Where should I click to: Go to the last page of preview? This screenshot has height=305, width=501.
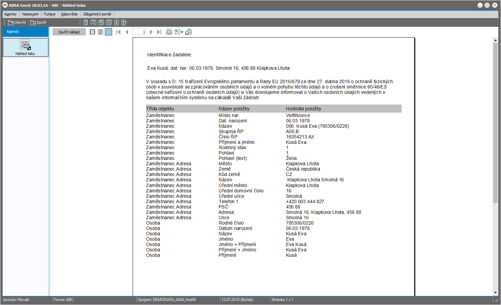coord(159,32)
